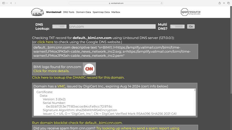Viewport: 232px width, 130px height.
Task: Follow the 'click here' Google DNS link
Action: (x=45, y=42)
